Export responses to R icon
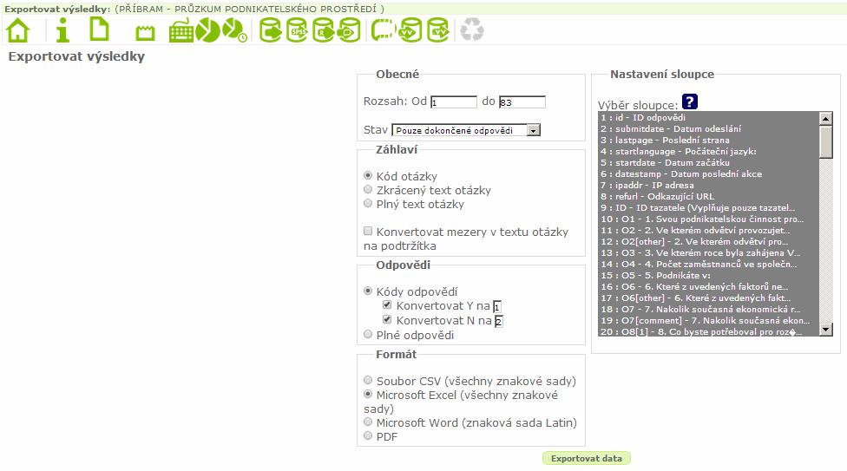Screen dimensions: 847x471 pyautogui.click(x=323, y=30)
